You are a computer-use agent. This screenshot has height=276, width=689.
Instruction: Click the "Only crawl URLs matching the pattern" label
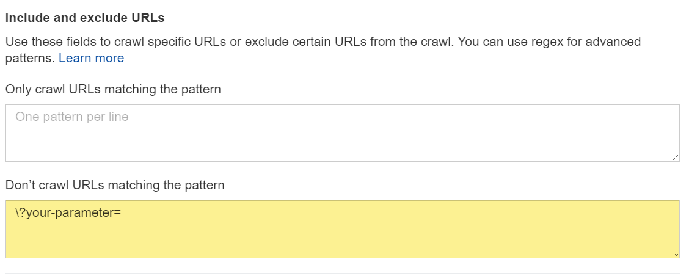click(113, 90)
